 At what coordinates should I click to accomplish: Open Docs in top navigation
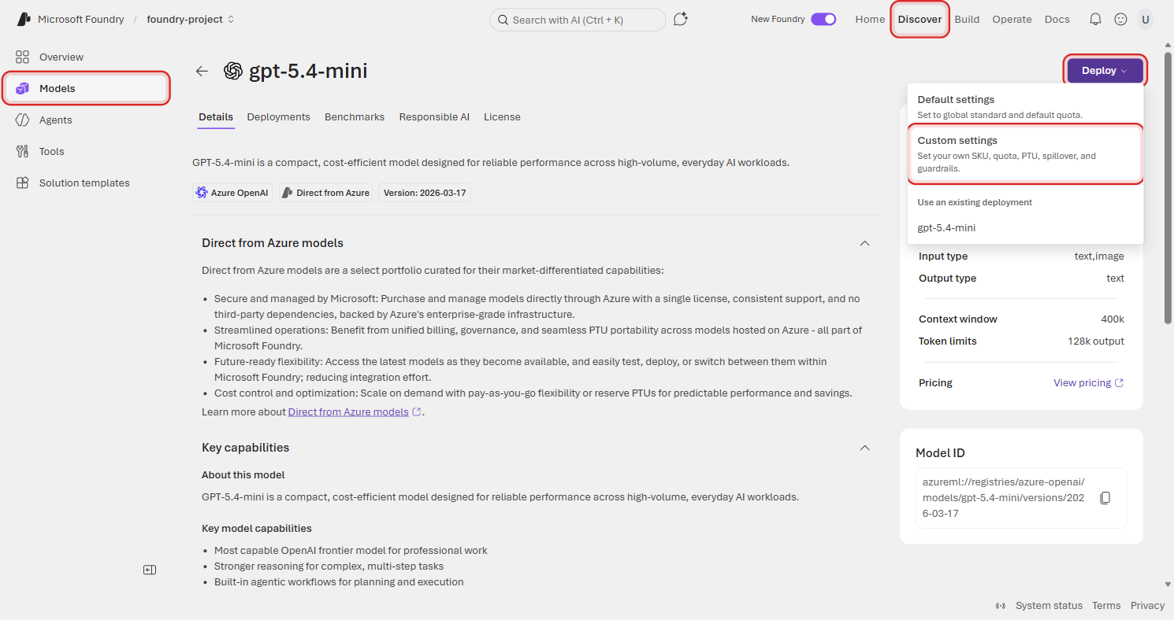[x=1057, y=20]
